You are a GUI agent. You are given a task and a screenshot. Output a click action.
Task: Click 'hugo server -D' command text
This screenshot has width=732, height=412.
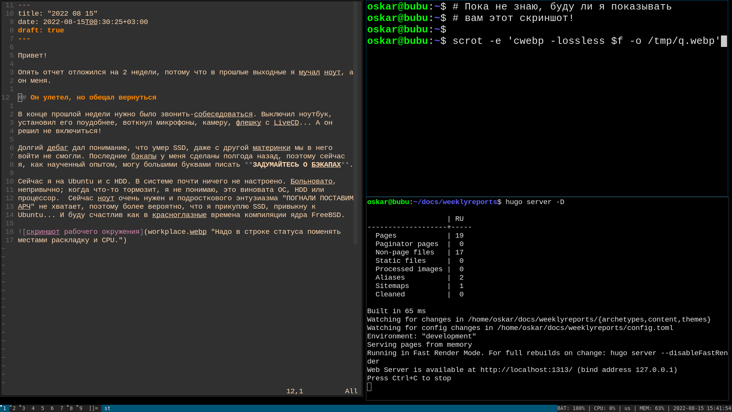tap(535, 202)
